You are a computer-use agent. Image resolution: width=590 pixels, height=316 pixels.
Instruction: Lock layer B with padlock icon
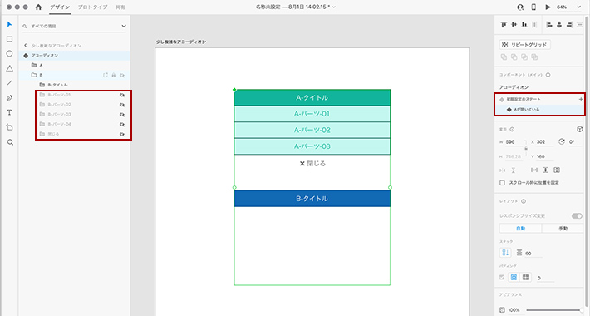pos(114,76)
